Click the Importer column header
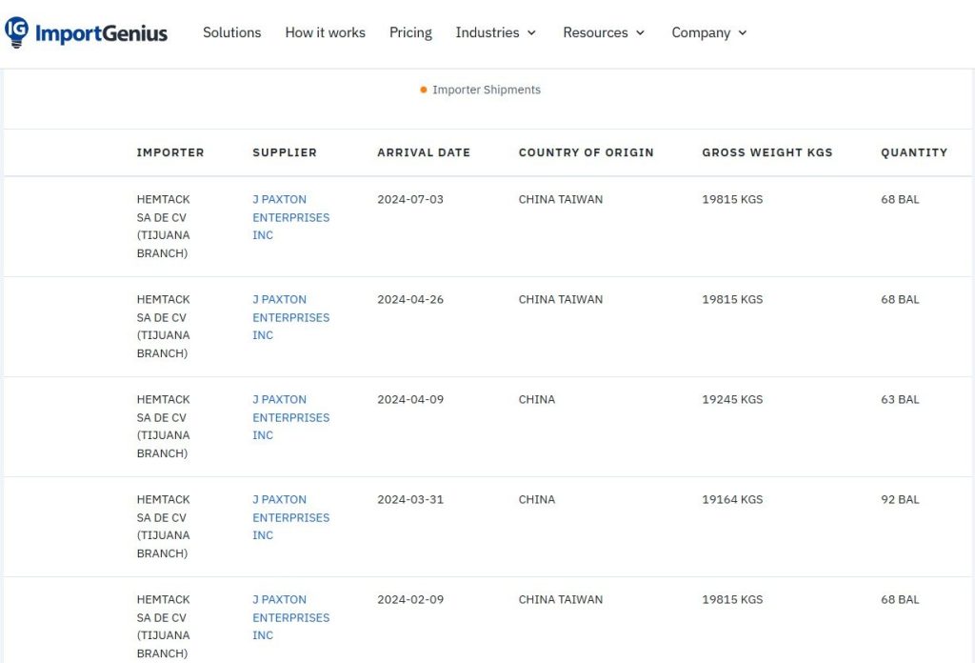 (x=170, y=152)
